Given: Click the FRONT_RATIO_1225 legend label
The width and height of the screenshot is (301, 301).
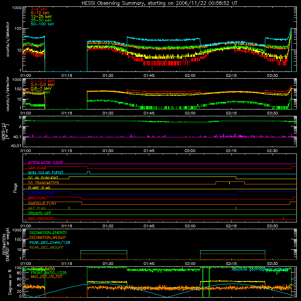Looking at the screenshot, I should coord(49,273).
